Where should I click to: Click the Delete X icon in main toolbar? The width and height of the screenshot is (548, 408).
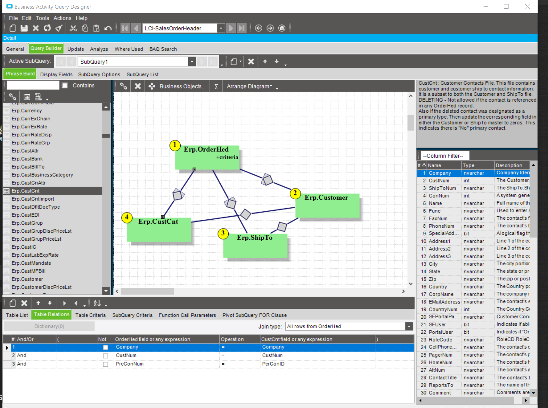click(x=36, y=28)
